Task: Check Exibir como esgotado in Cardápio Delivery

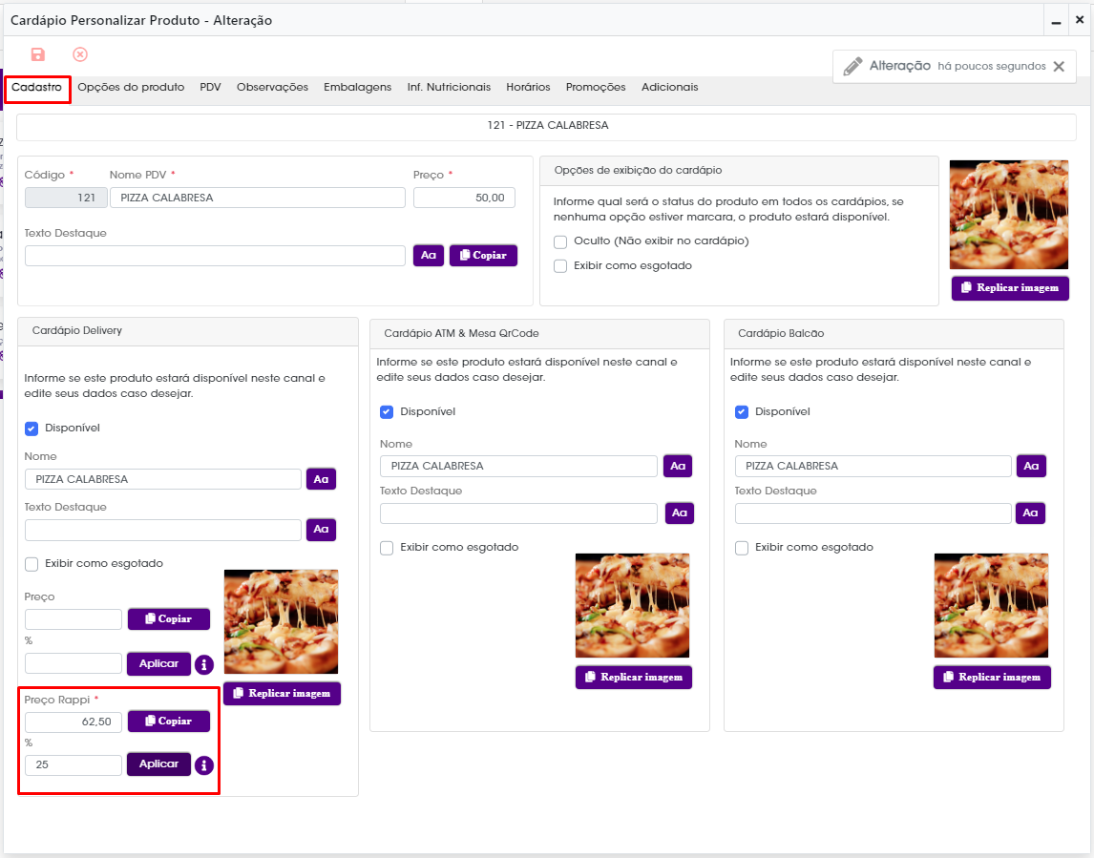Action: [x=32, y=564]
